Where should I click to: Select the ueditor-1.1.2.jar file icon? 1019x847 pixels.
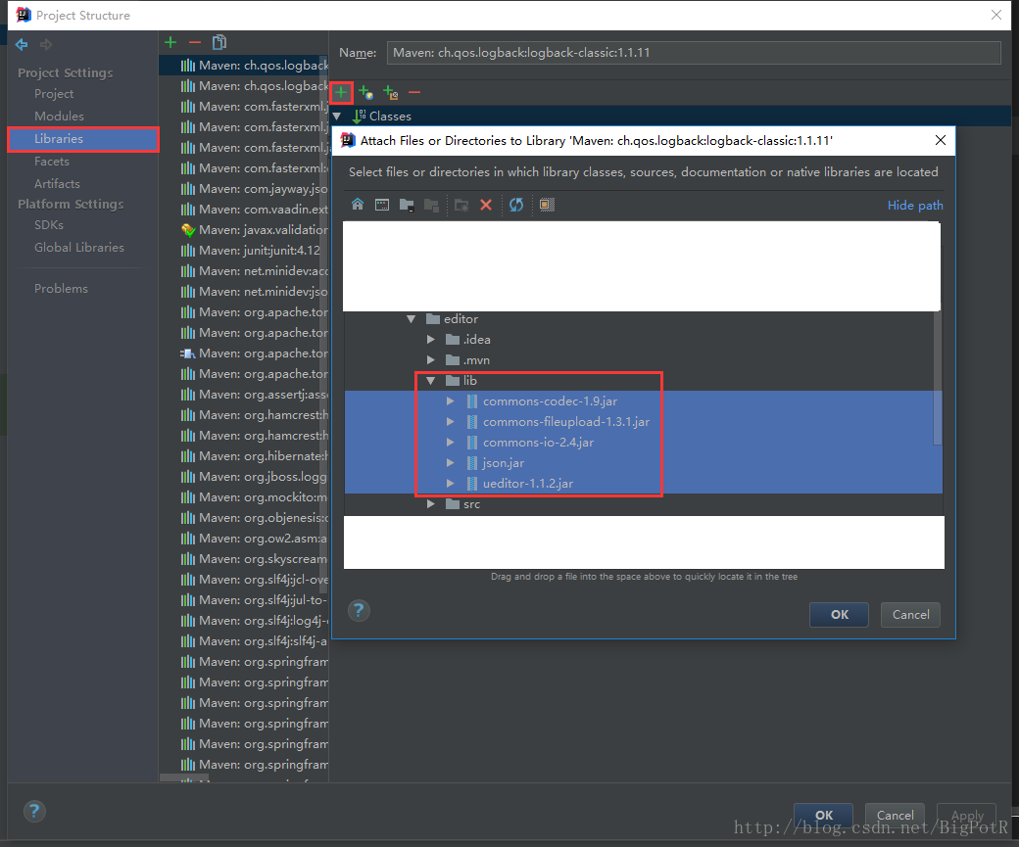472,484
